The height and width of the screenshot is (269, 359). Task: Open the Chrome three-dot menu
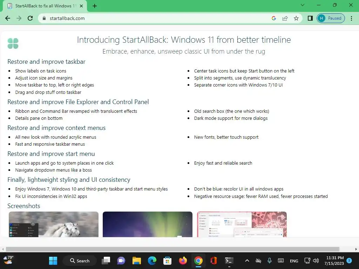[x=351, y=18]
